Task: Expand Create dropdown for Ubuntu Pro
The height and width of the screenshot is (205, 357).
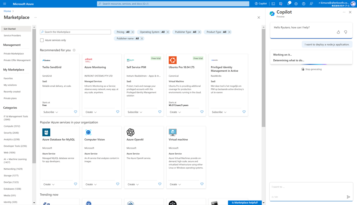Action: pyautogui.click(x=175, y=112)
